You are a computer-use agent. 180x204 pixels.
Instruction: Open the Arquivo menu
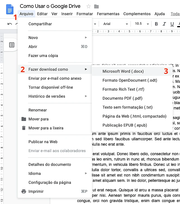click(26, 14)
